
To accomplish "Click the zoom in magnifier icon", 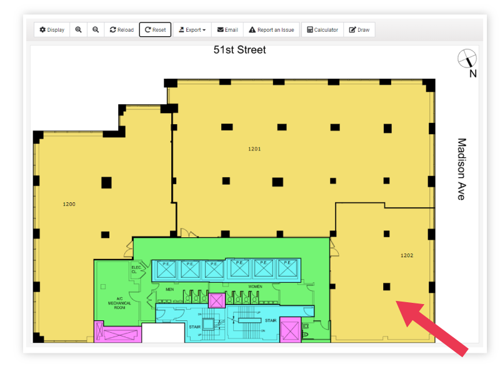I will coord(78,29).
